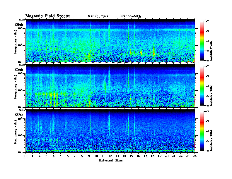Click hour tick label "20" on the time axis

[x=167, y=156]
